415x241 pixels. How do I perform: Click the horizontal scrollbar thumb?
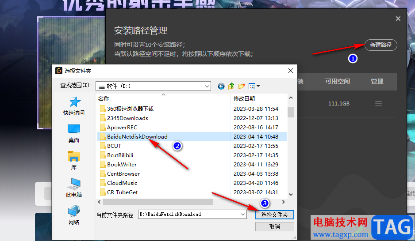coord(158,202)
